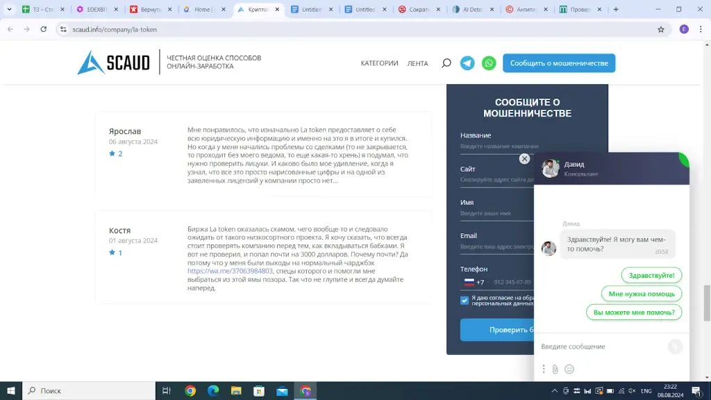The width and height of the screenshot is (711, 400).
Task: Send quick reply Мне нужна помощь
Action: coord(641,294)
